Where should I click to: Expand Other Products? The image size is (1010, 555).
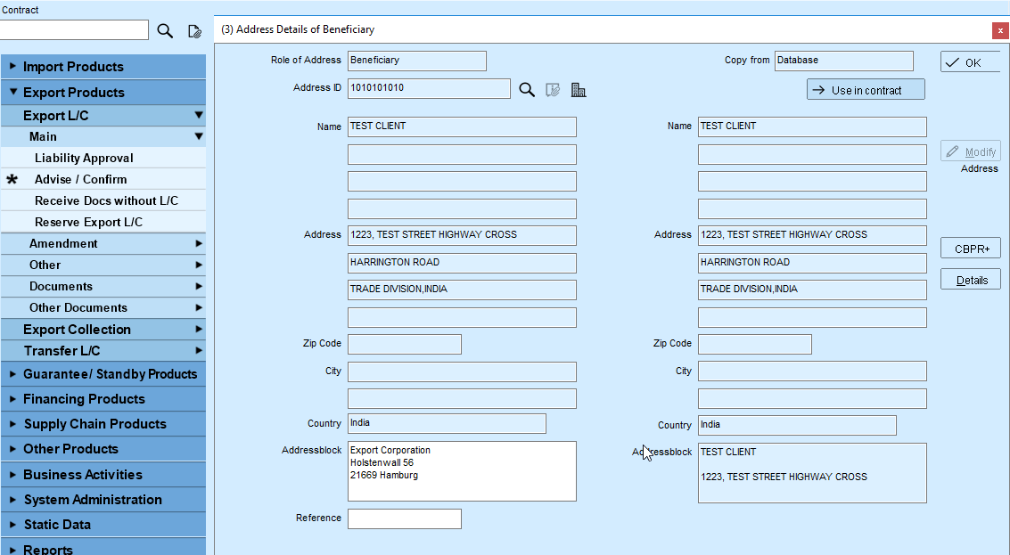tap(103, 449)
